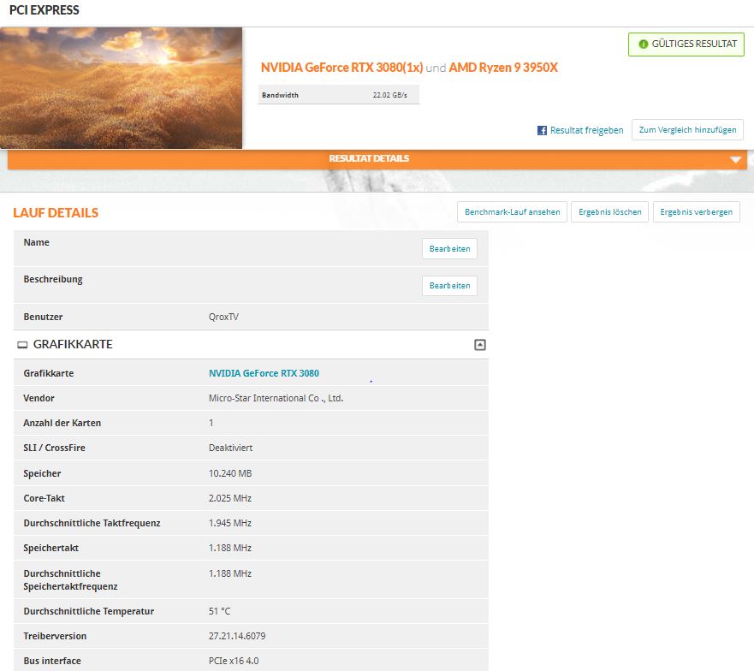Viewport: 754px width, 671px height.
Task: Click the Vendor value Micro-Star International
Action: point(276,398)
